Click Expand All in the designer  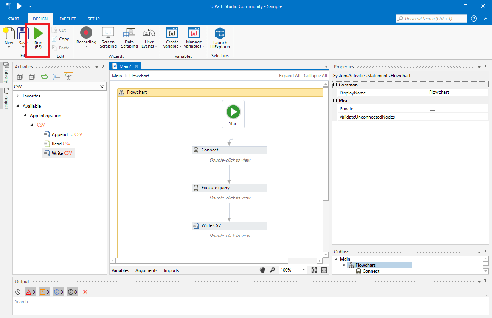tap(290, 75)
